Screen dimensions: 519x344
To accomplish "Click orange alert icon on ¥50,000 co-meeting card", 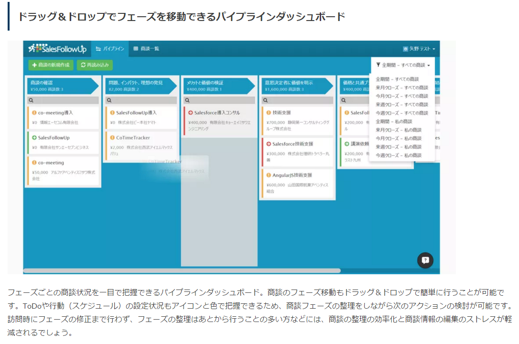I will click(34, 163).
